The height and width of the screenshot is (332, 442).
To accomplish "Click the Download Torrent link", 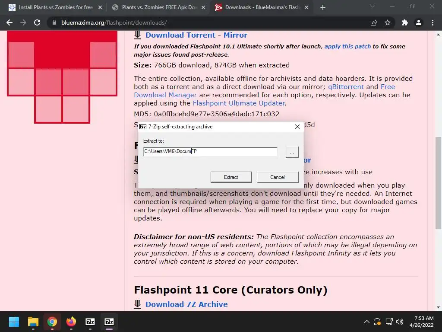I will coord(180,35).
